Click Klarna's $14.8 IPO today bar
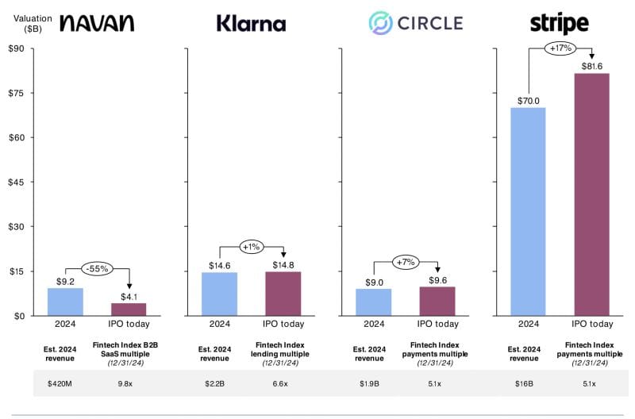The width and height of the screenshot is (635, 419). coord(283,294)
